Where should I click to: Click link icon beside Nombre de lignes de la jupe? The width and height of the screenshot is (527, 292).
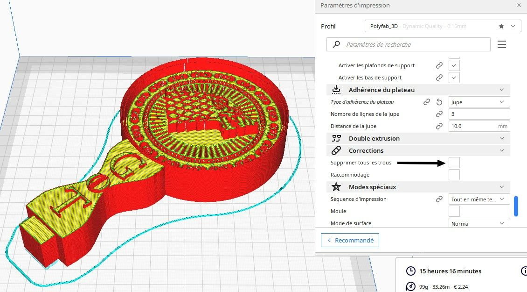(x=439, y=114)
